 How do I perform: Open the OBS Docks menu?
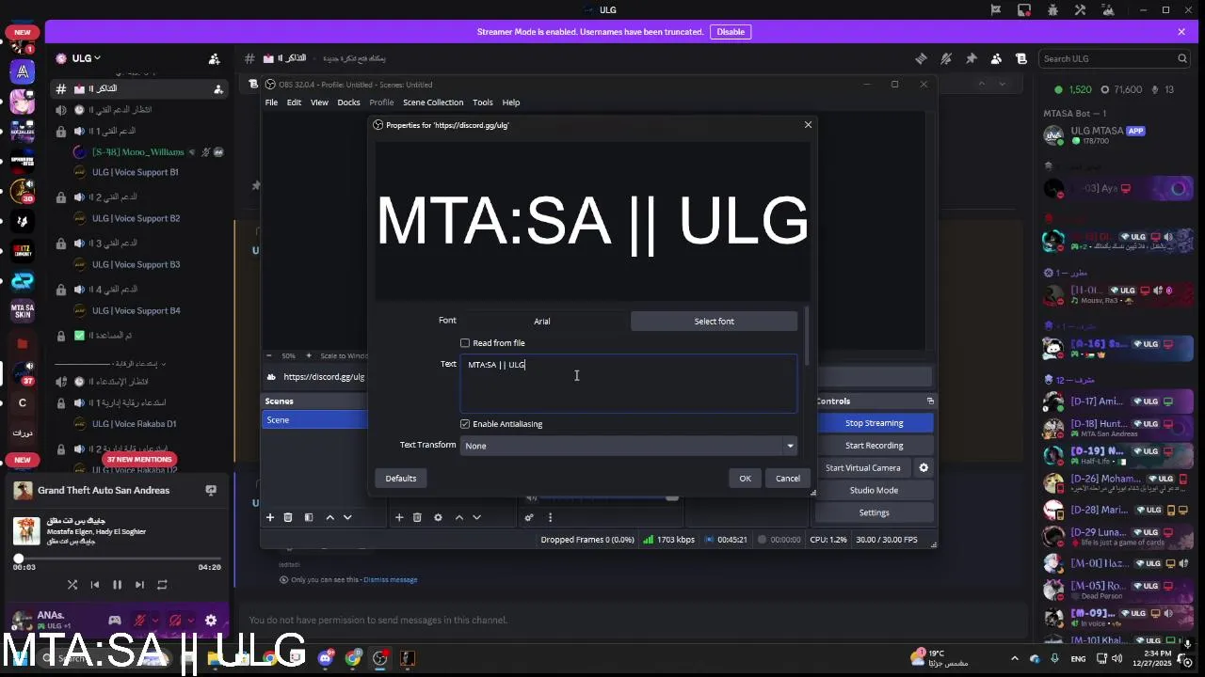point(348,102)
